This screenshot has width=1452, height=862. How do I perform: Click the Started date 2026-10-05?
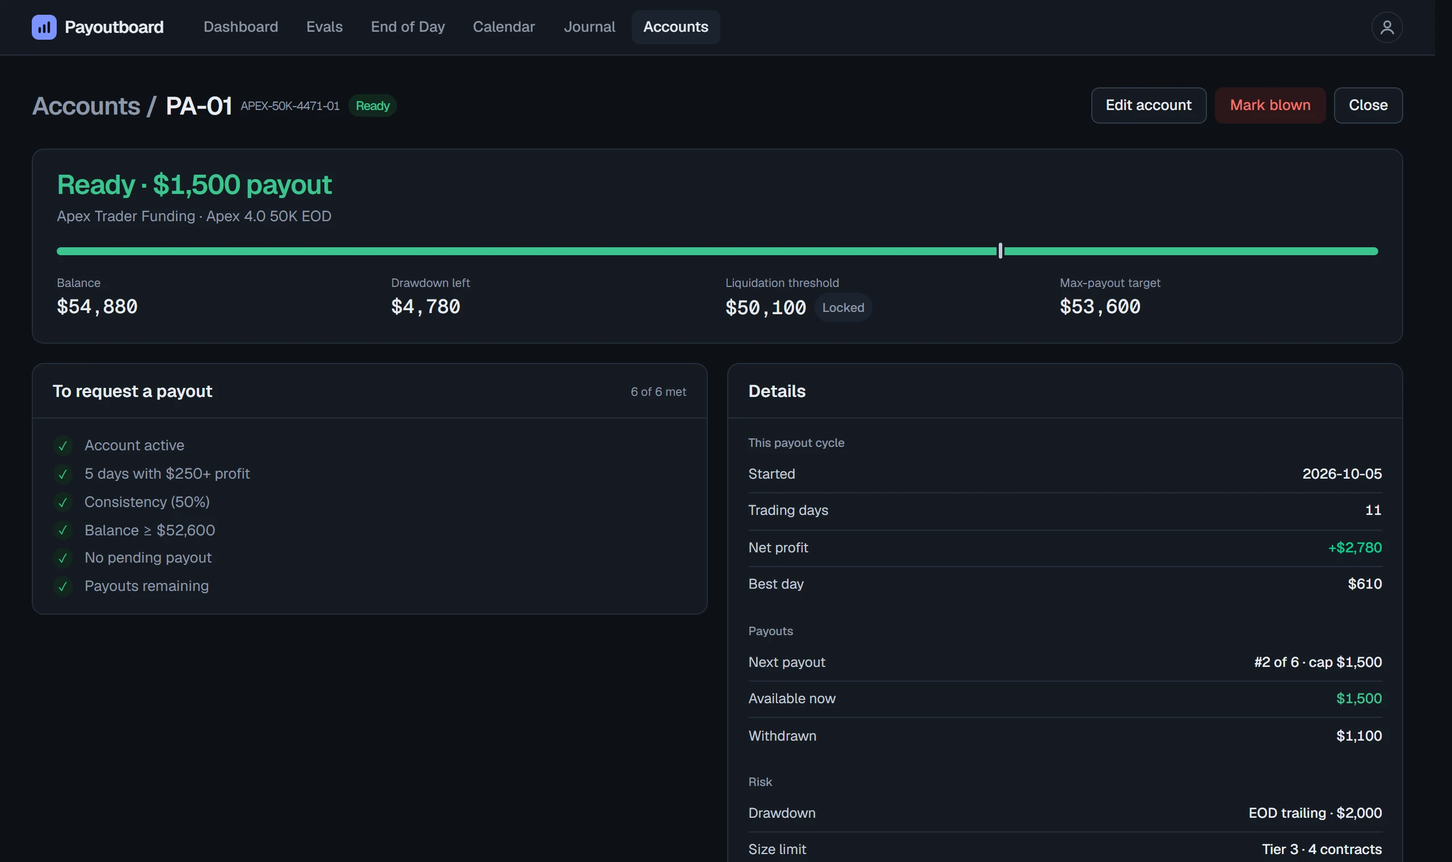click(1341, 474)
